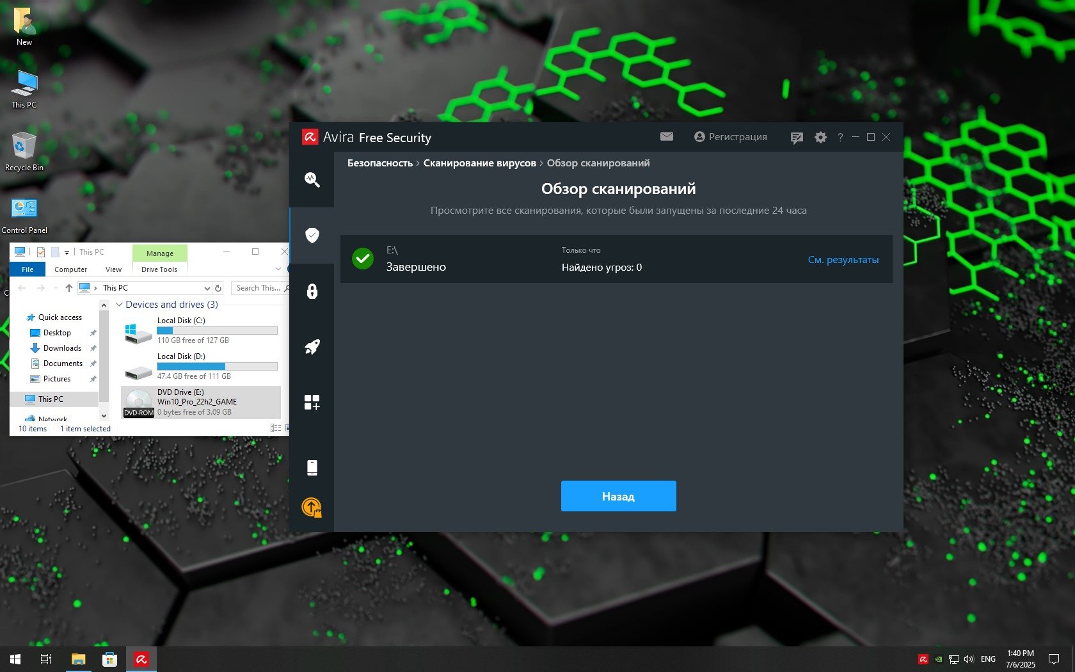Screen dimensions: 1075x672
Task: Click the green completed checkmark for E:\ scan
Action: (x=363, y=259)
